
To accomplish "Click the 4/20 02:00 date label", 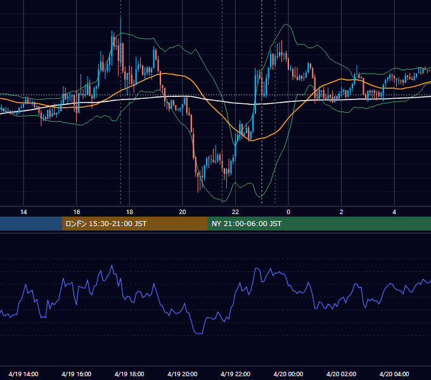I will pos(341,374).
